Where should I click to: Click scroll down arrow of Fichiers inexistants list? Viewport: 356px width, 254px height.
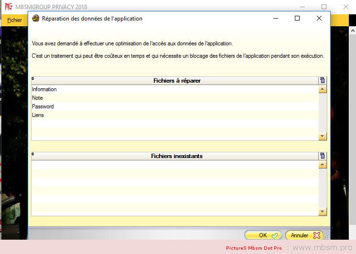(322, 212)
